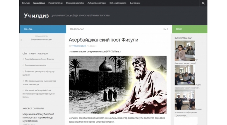Image resolution: width=227 pixels, height=125 pixels.
Task: Open second popular post classroom thumbnail
Action: (185, 75)
